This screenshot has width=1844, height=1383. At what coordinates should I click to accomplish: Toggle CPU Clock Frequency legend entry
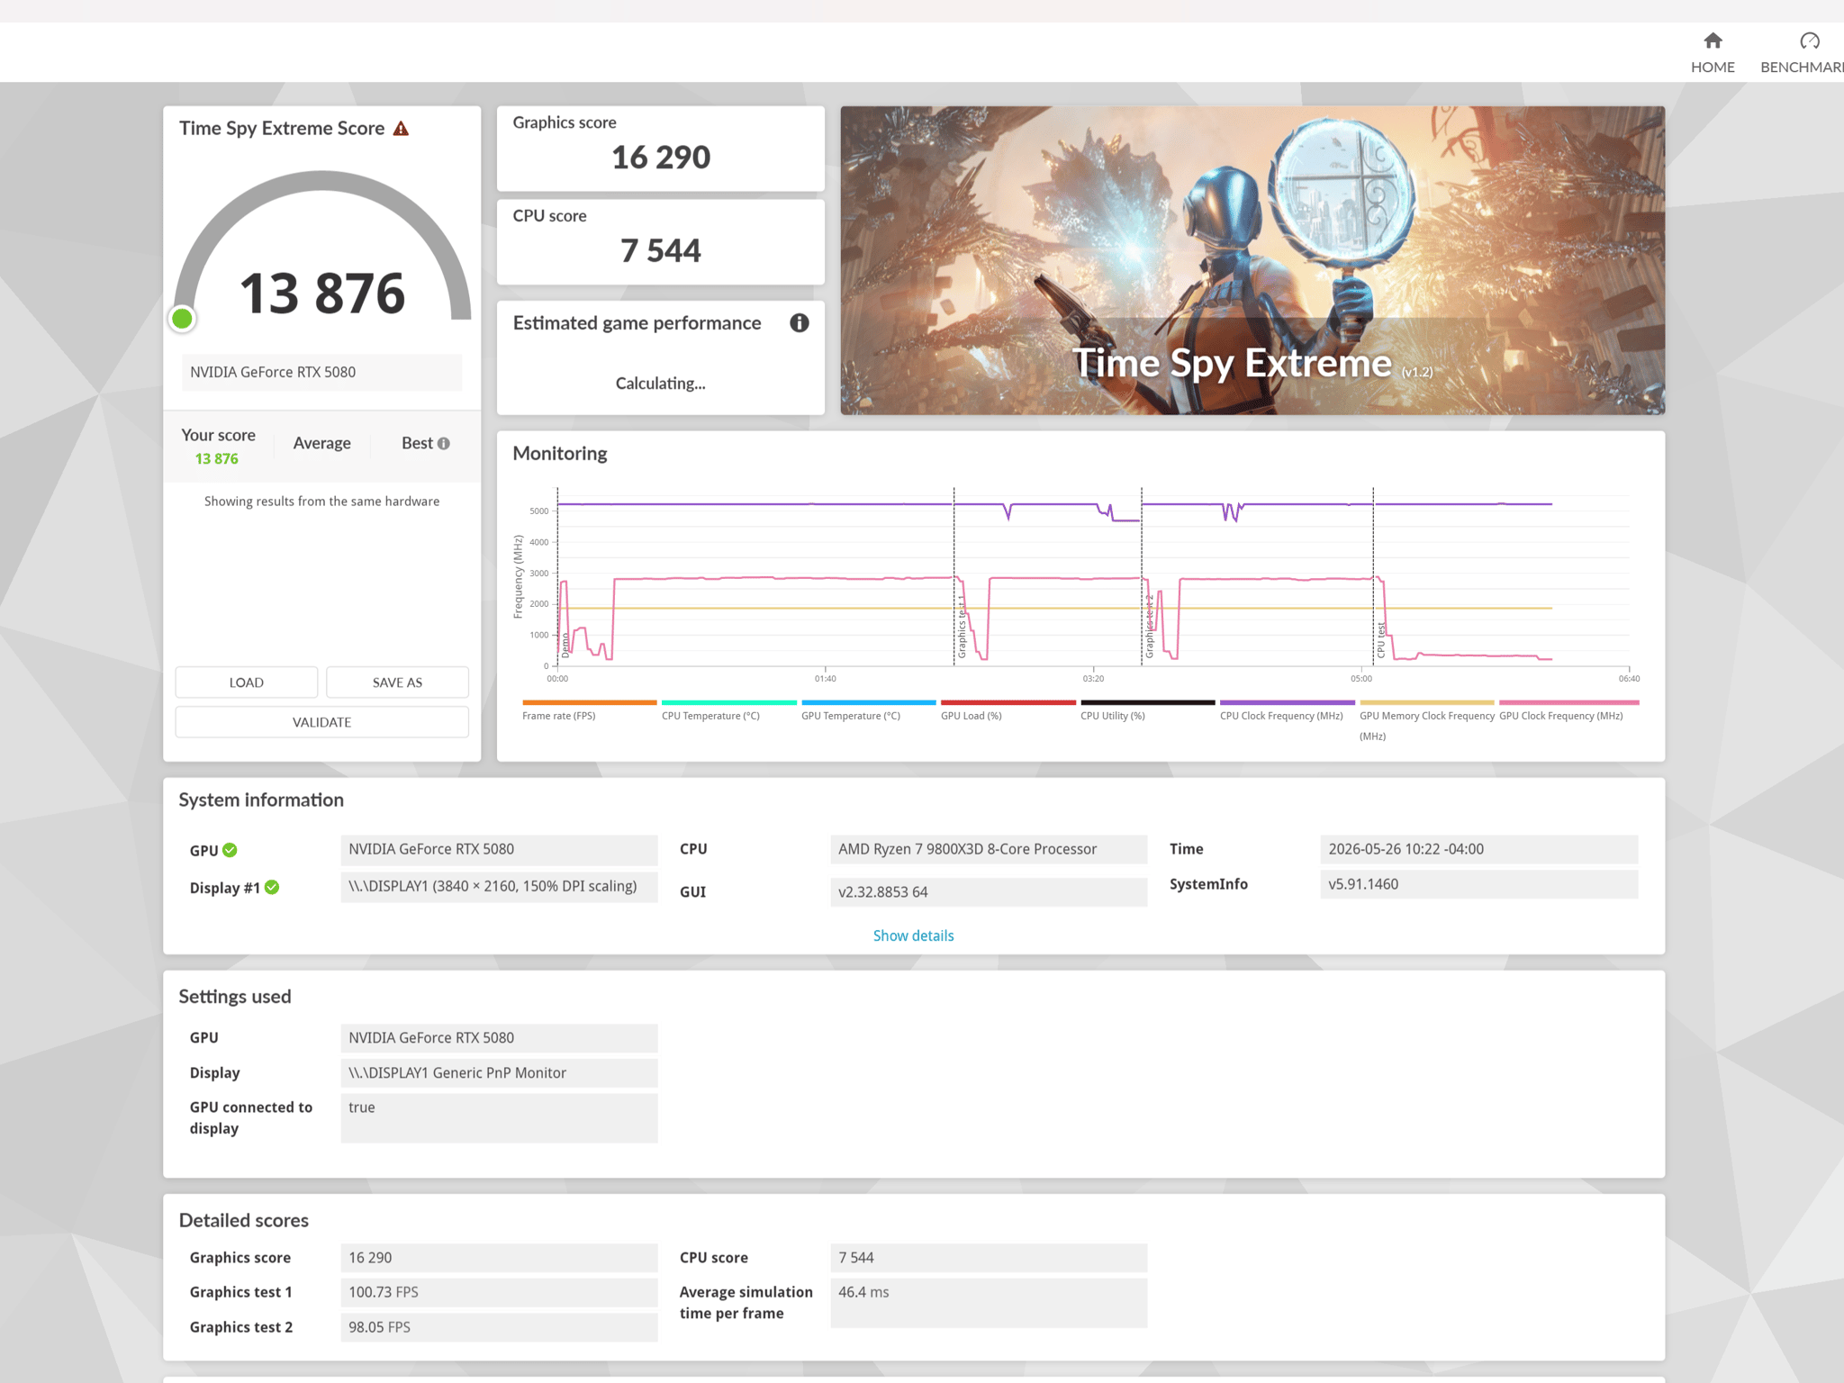click(x=1287, y=710)
